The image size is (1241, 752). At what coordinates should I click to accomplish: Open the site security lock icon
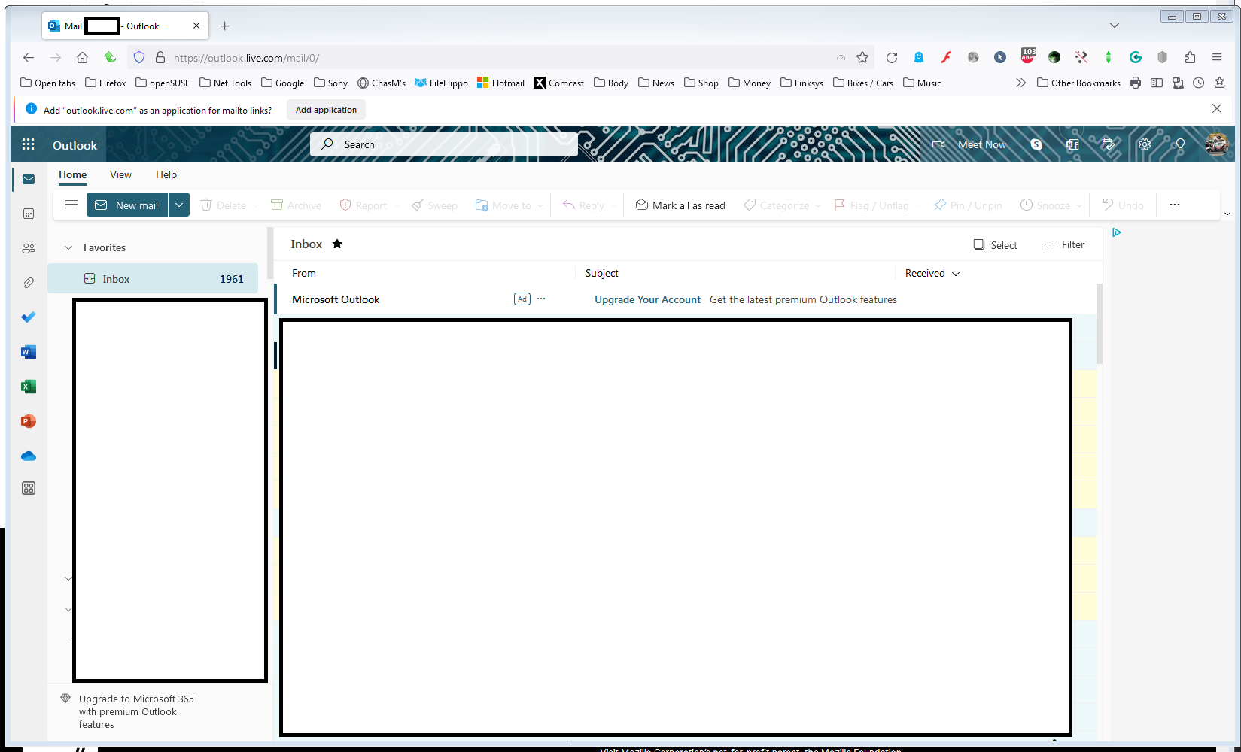[160, 58]
